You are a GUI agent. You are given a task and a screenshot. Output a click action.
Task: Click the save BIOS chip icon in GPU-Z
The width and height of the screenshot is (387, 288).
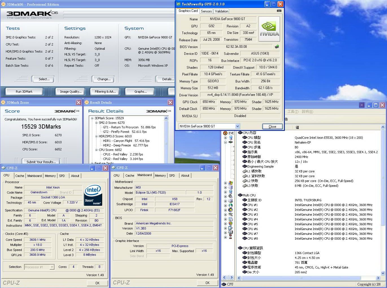point(277,47)
